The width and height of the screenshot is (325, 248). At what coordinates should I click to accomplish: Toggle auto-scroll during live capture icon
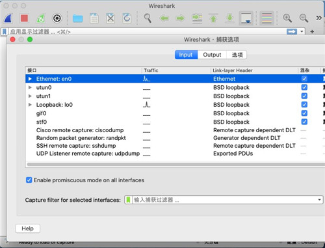[x=246, y=18]
